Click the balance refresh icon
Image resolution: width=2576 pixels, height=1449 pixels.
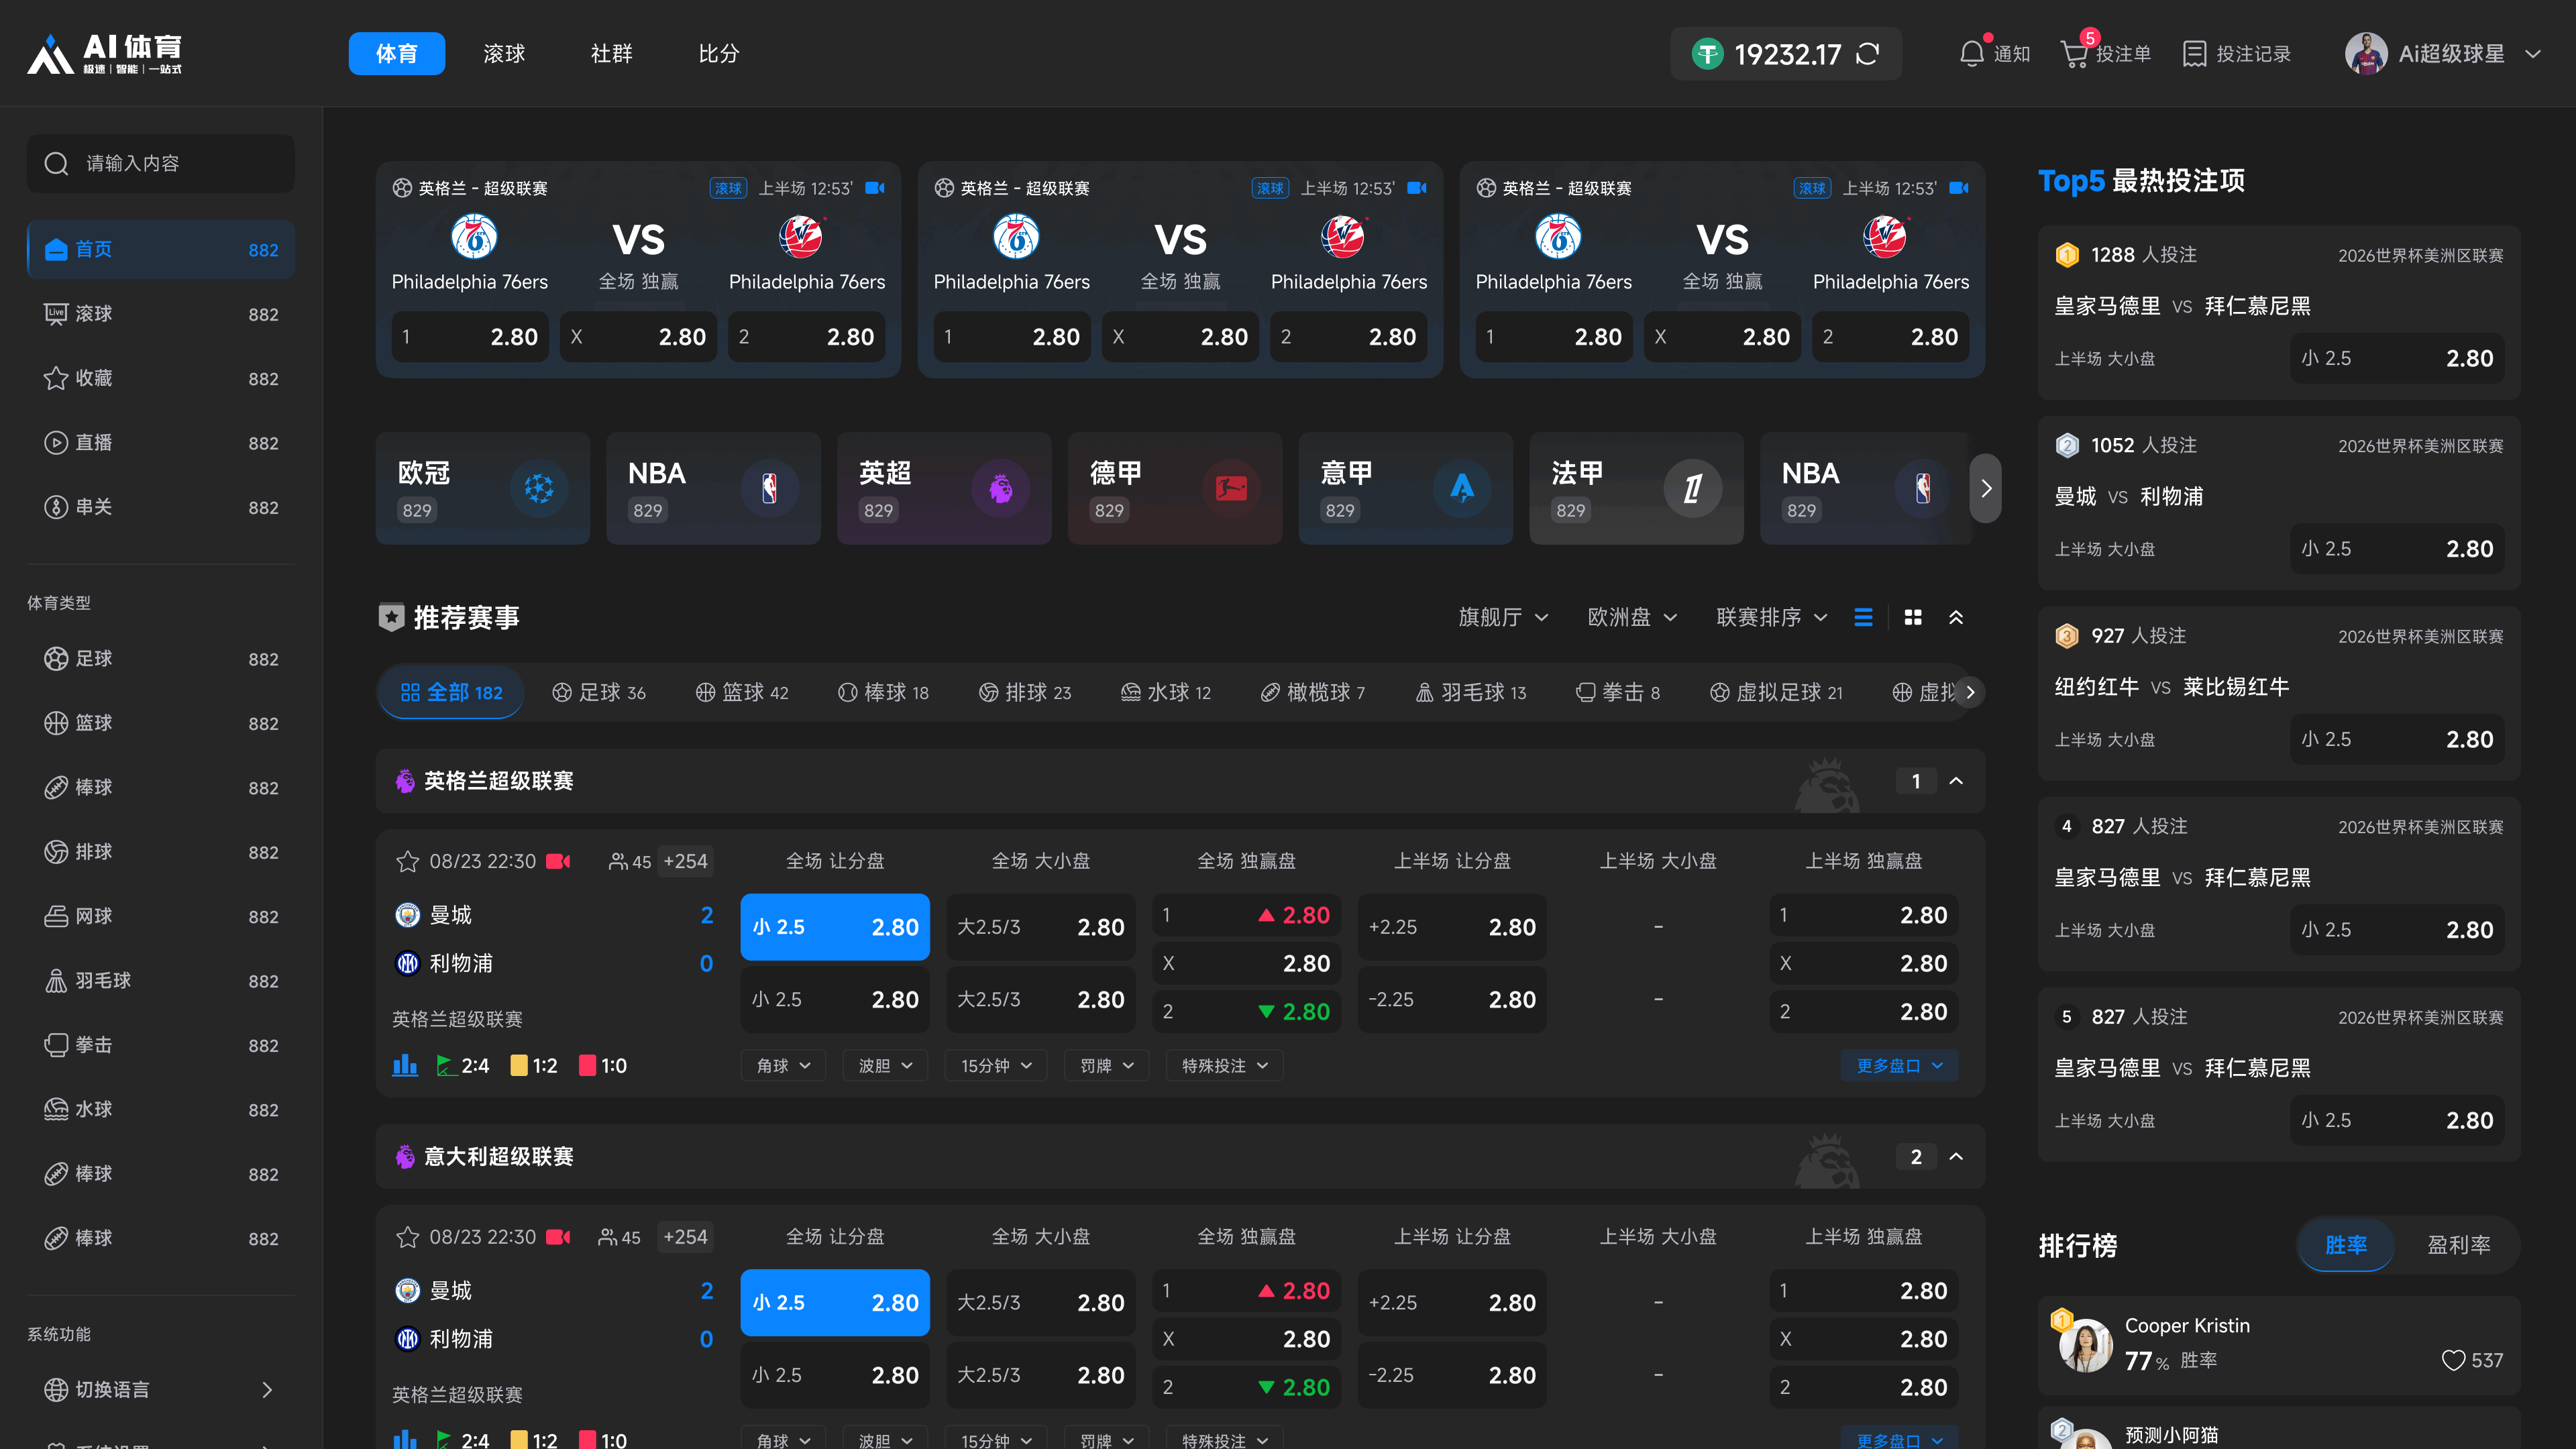click(x=1867, y=54)
